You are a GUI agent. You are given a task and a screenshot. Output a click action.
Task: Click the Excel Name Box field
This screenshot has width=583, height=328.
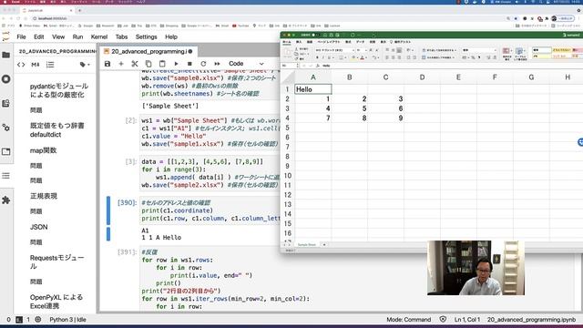pyautogui.click(x=290, y=66)
